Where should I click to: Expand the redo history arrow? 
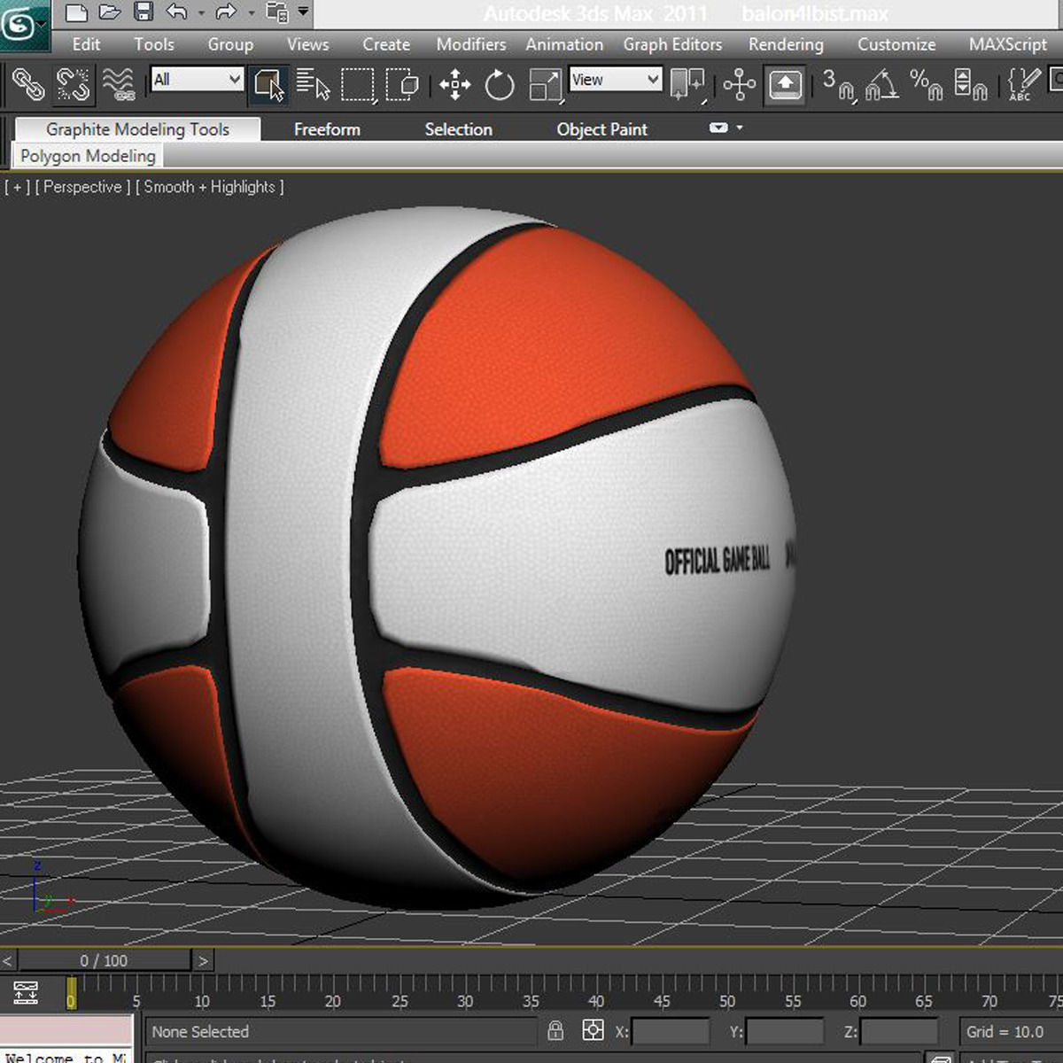(x=251, y=13)
